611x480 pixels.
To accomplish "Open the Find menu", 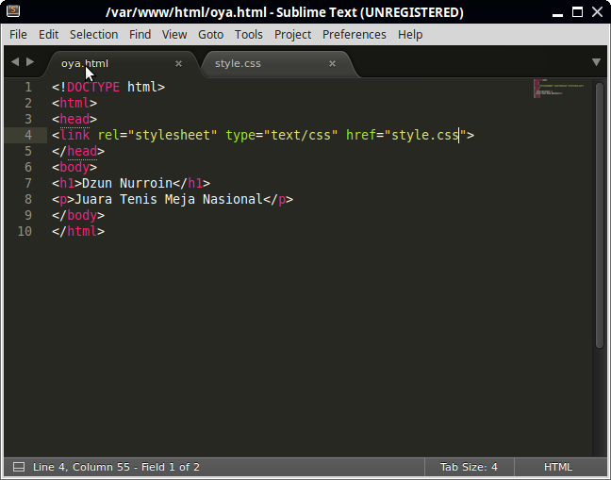I will click(x=140, y=35).
